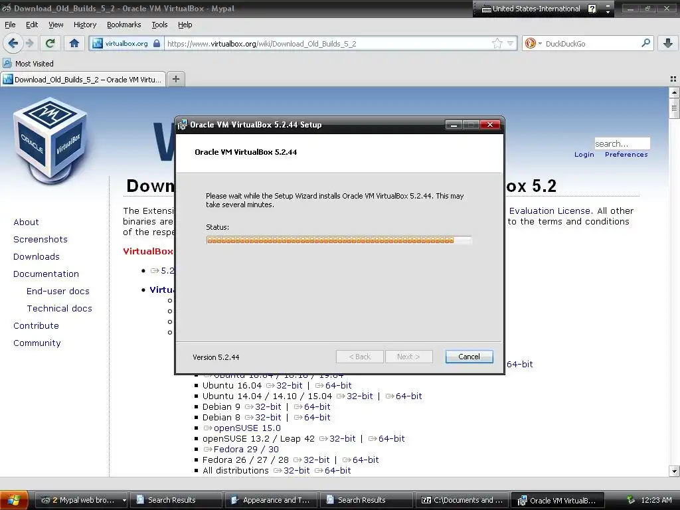Viewport: 680px width, 510px height.
Task: Click page scrollbar up arrow
Action: pos(674,93)
